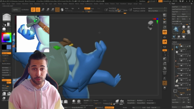Click the Focal Shift slider
194x109 pixels.
click(118, 8)
